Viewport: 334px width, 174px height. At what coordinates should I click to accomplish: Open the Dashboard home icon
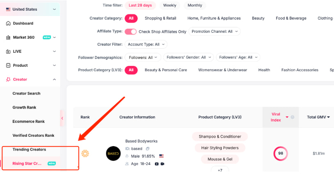pyautogui.click(x=8, y=23)
